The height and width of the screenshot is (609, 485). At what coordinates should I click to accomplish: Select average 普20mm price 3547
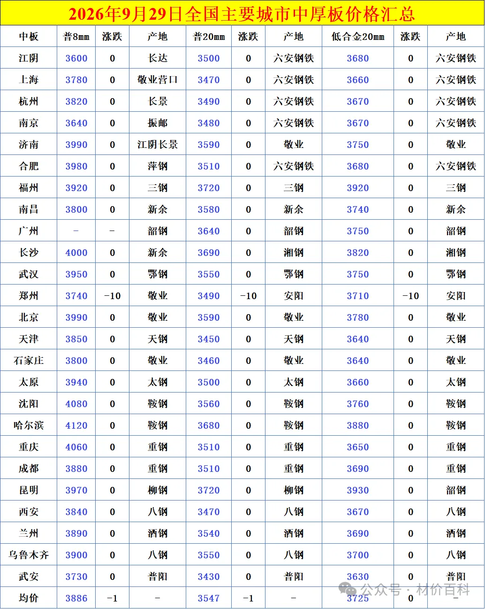click(x=209, y=598)
